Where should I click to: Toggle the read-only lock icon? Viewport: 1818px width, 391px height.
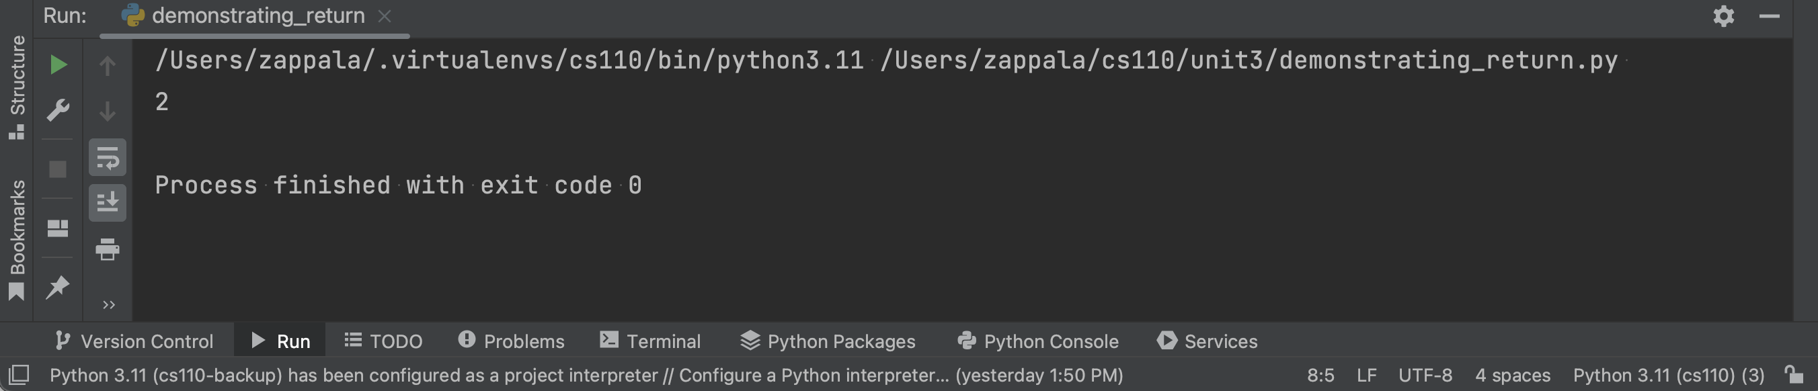(1792, 374)
